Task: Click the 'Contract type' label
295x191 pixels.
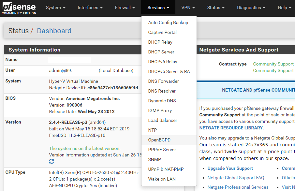Action: (x=233, y=64)
